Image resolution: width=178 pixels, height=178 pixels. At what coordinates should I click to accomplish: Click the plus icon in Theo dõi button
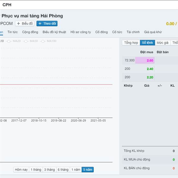[40, 23]
